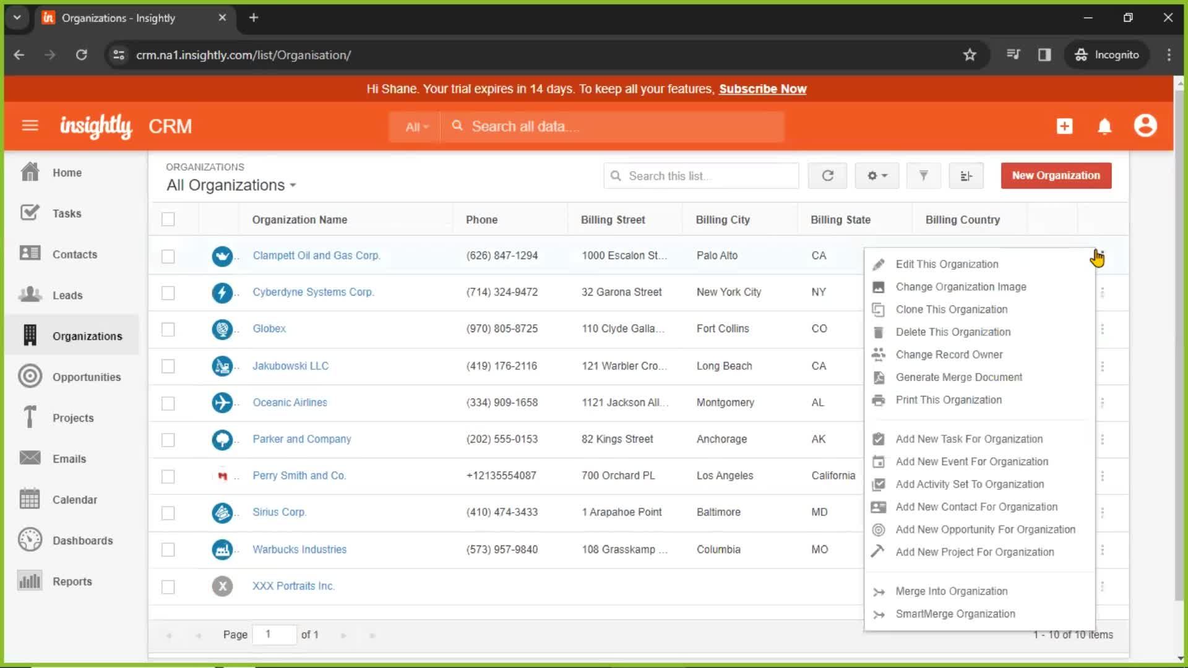Open actions menu for Cyberdyne Systems row
Image resolution: width=1188 pixels, height=668 pixels.
pyautogui.click(x=1102, y=292)
